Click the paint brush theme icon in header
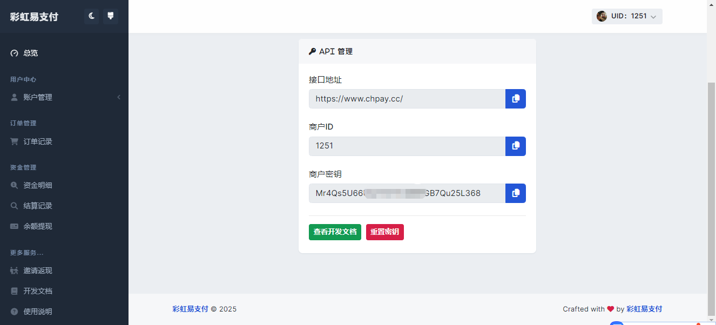The width and height of the screenshot is (716, 325). [110, 16]
